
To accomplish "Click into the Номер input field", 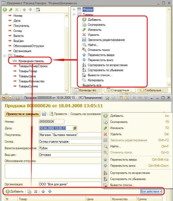I will pos(52,121).
